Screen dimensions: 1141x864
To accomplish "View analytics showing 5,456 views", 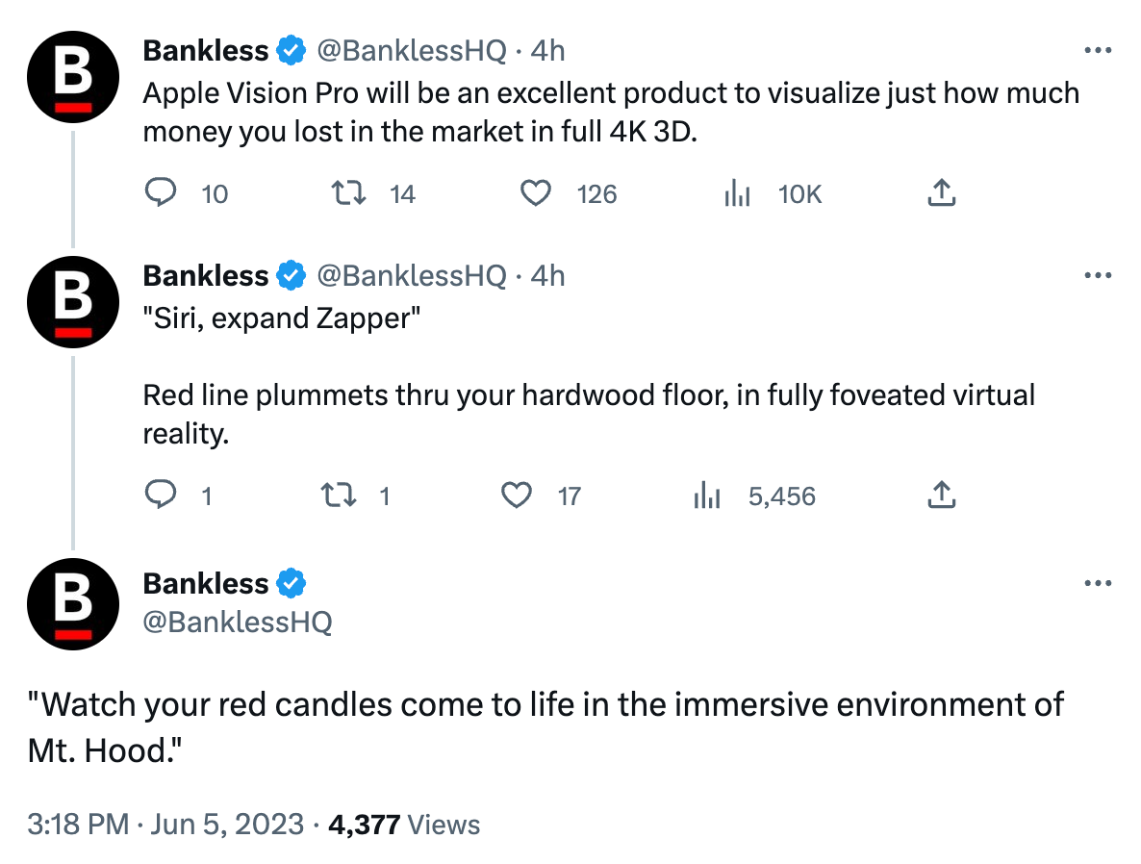I will (708, 496).
